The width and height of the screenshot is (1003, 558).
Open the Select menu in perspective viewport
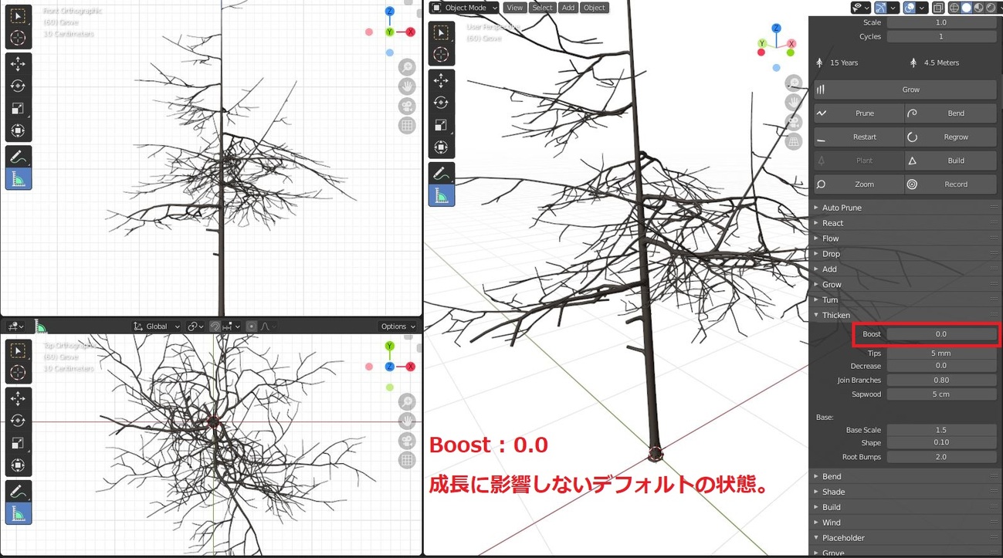point(542,8)
